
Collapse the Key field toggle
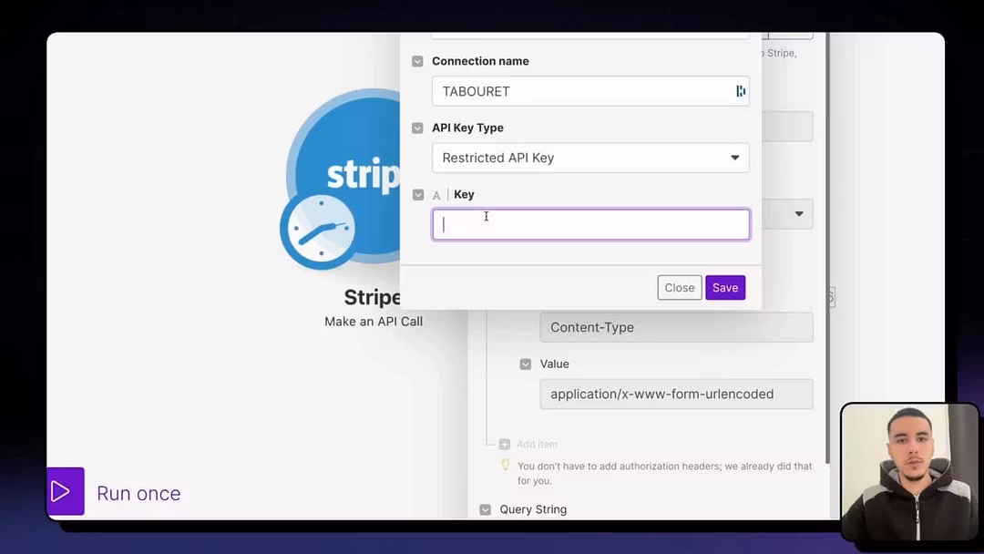click(x=418, y=195)
